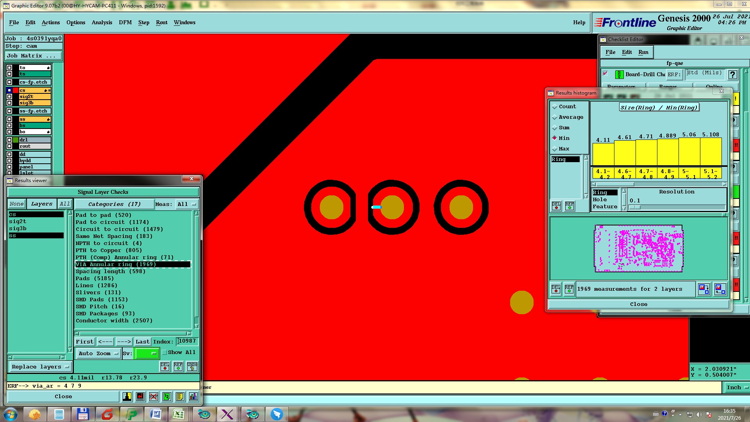The width and height of the screenshot is (750, 422).
Task: Open the Replace layers dropdown
Action: 40,367
